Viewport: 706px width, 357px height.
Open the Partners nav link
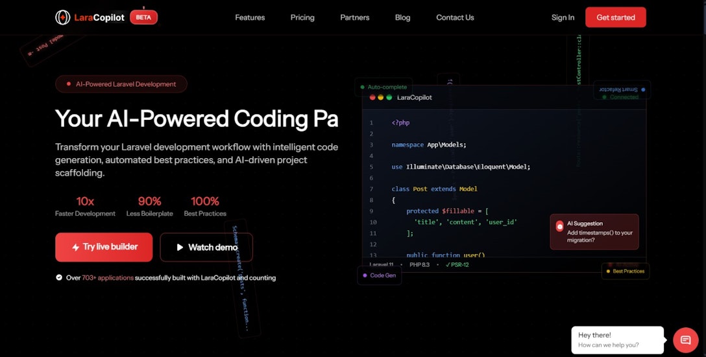[x=354, y=17]
